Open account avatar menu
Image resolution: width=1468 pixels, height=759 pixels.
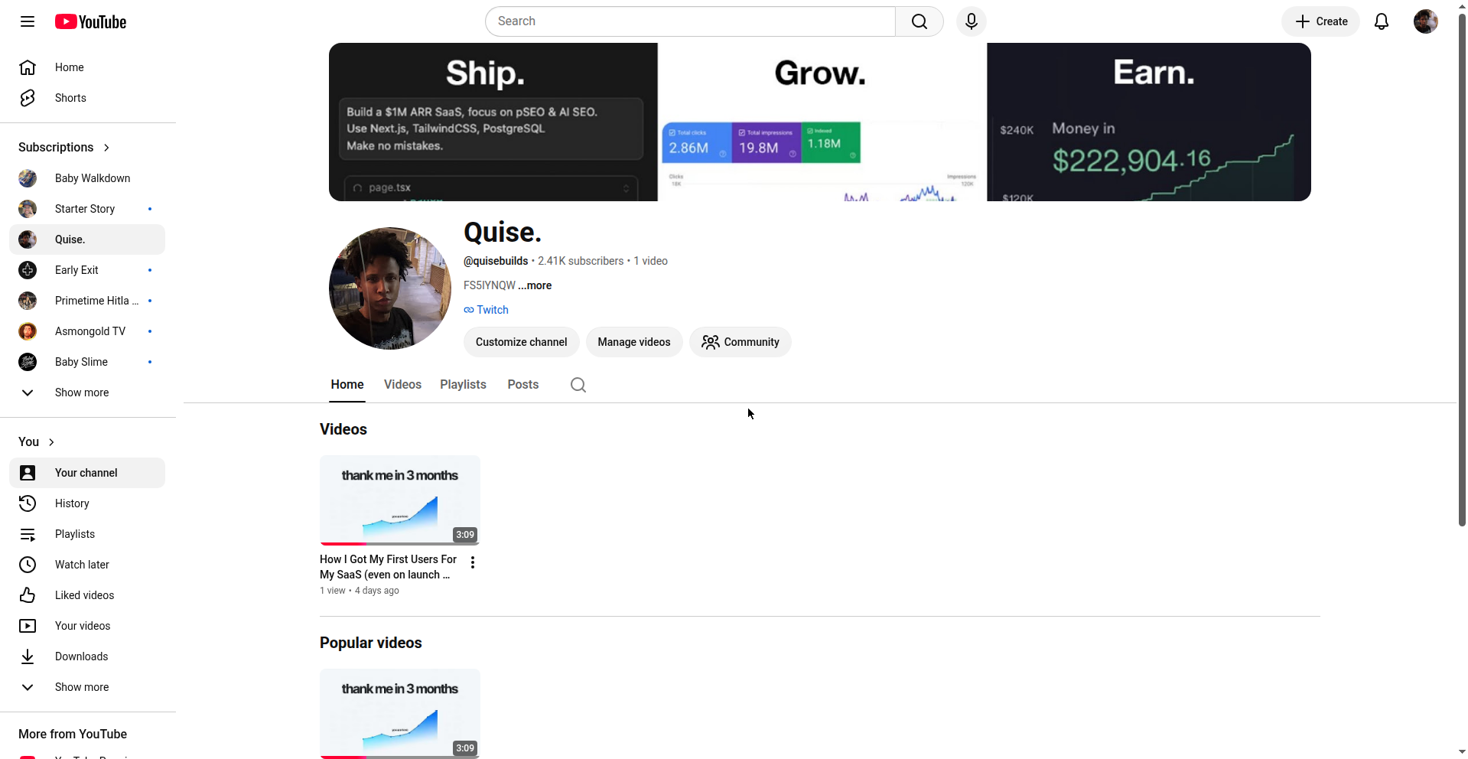(x=1426, y=21)
